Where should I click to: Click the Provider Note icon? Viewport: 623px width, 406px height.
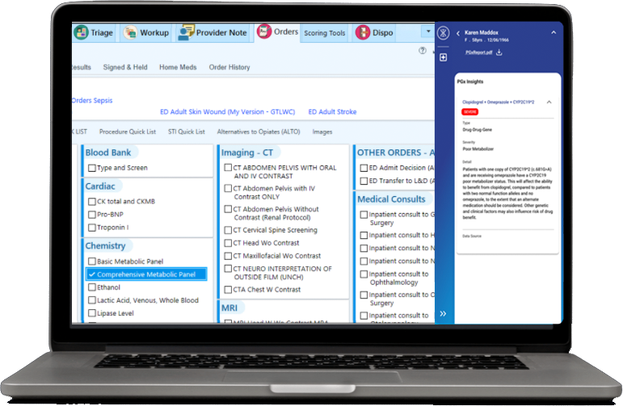point(187,33)
